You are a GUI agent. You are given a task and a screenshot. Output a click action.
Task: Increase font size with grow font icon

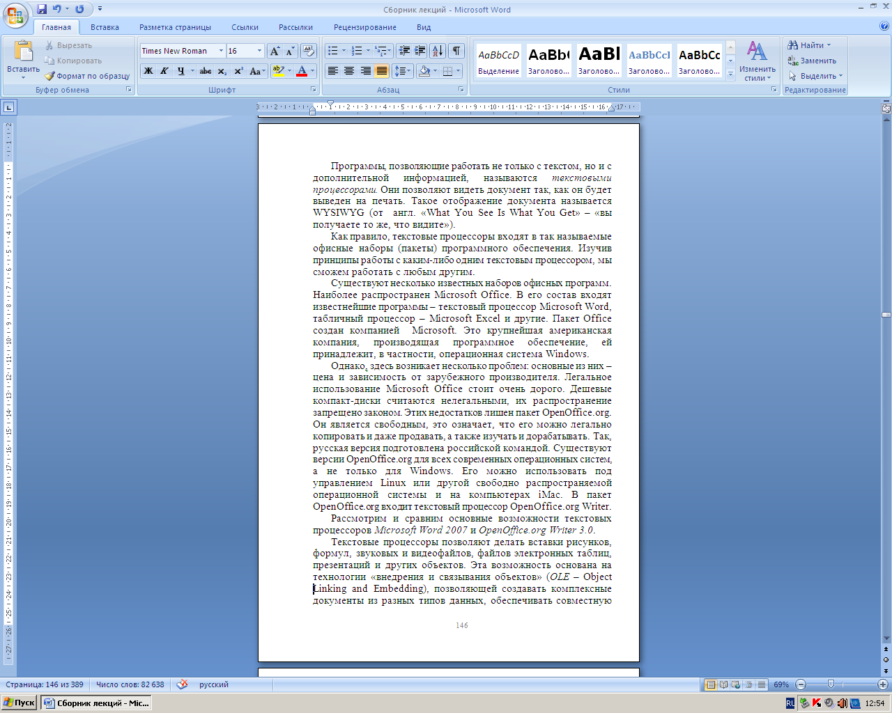(275, 51)
